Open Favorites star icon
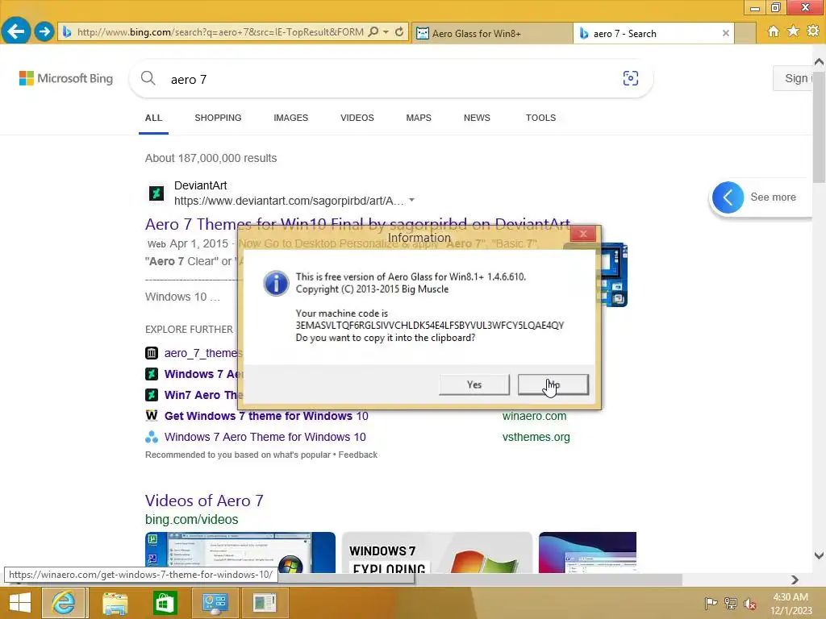Image resolution: width=826 pixels, height=619 pixels. click(x=793, y=31)
